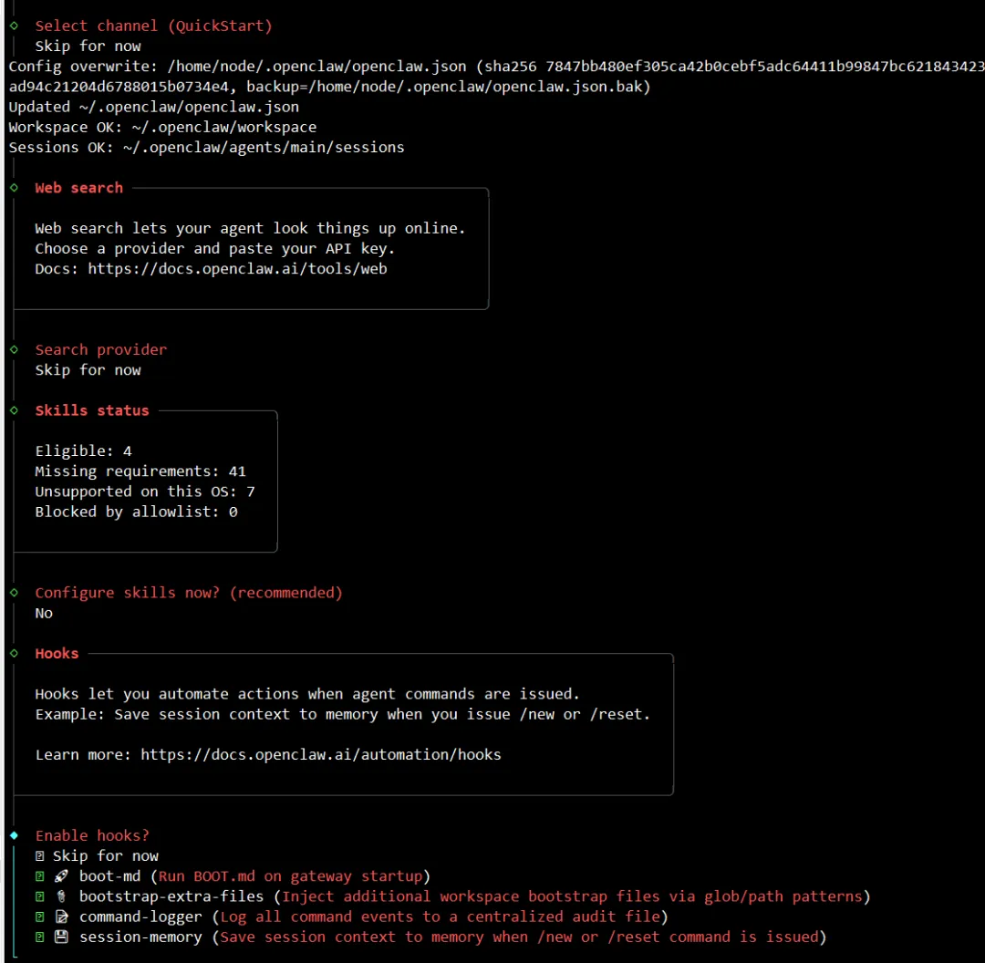
Task: Click the 'Skills status' heading
Action: [92, 410]
